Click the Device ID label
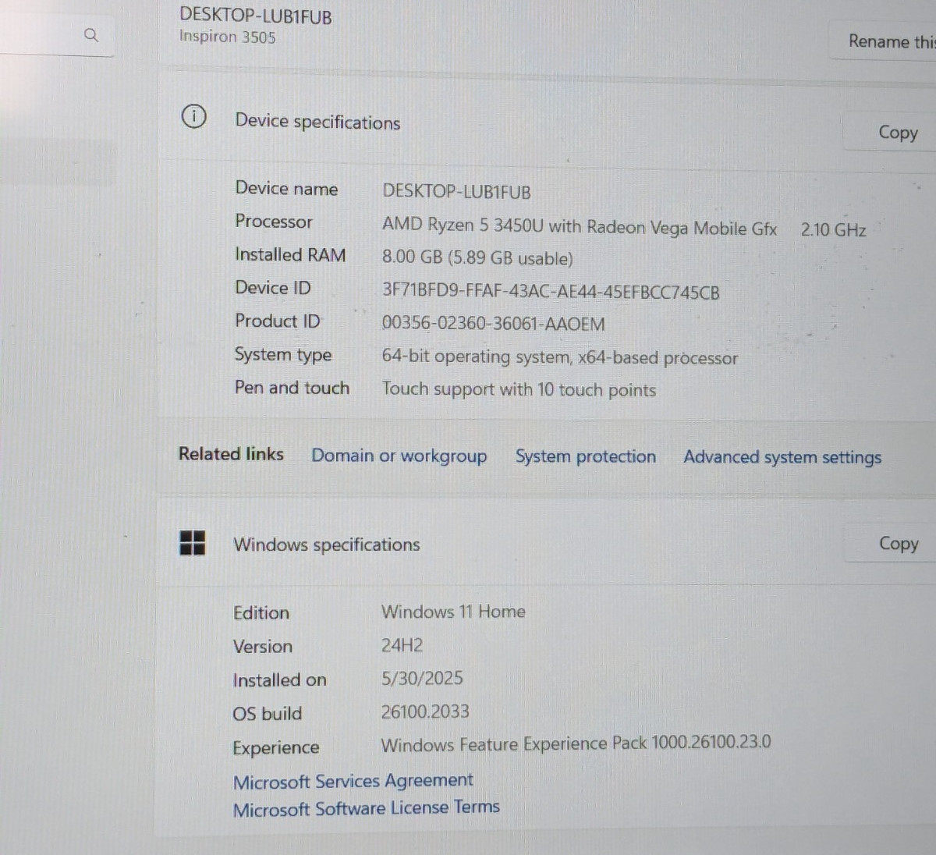The height and width of the screenshot is (855, 936). [273, 288]
